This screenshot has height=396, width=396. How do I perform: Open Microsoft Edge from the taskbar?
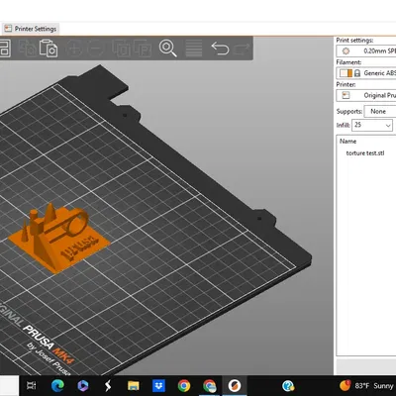tap(57, 385)
